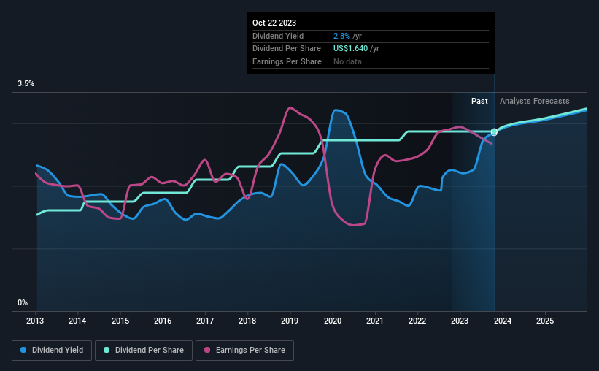Screen dimensions: 599x371
Task: Click the 2016 x-axis label
Action: tap(163, 321)
